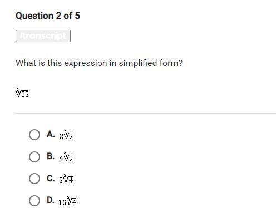The height and width of the screenshot is (214, 276).
Task: Click the cube root of 32 expression
Action: tap(22, 93)
